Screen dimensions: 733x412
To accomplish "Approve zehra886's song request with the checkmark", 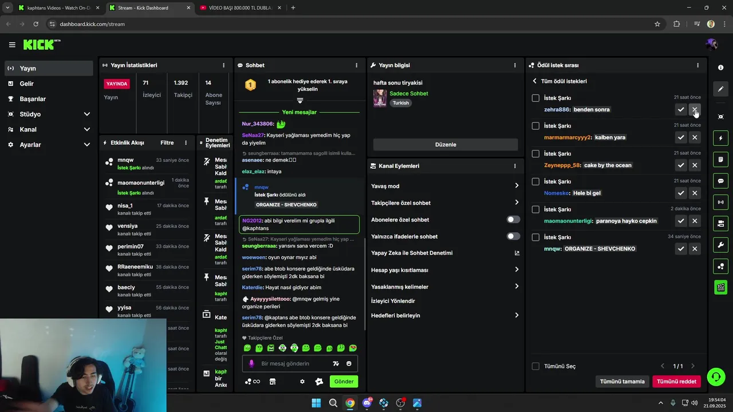I will point(681,109).
